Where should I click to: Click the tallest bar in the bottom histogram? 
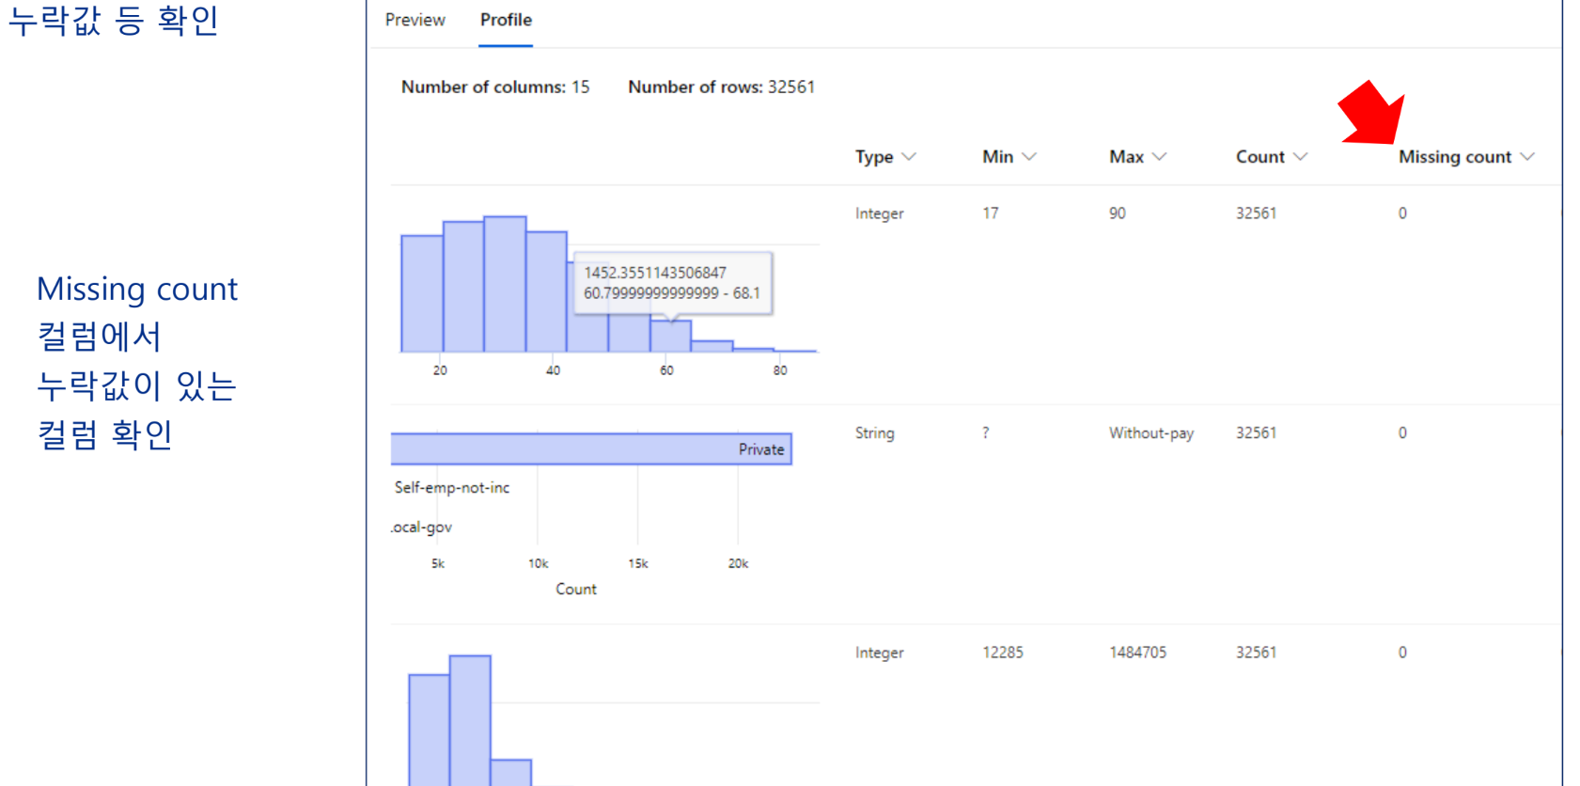(x=470, y=720)
